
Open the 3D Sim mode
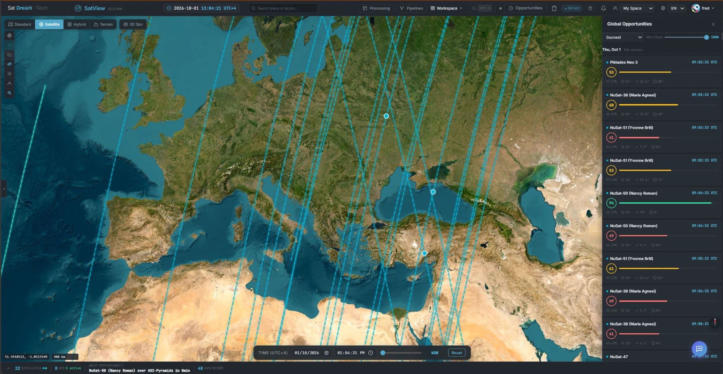pyautogui.click(x=133, y=24)
